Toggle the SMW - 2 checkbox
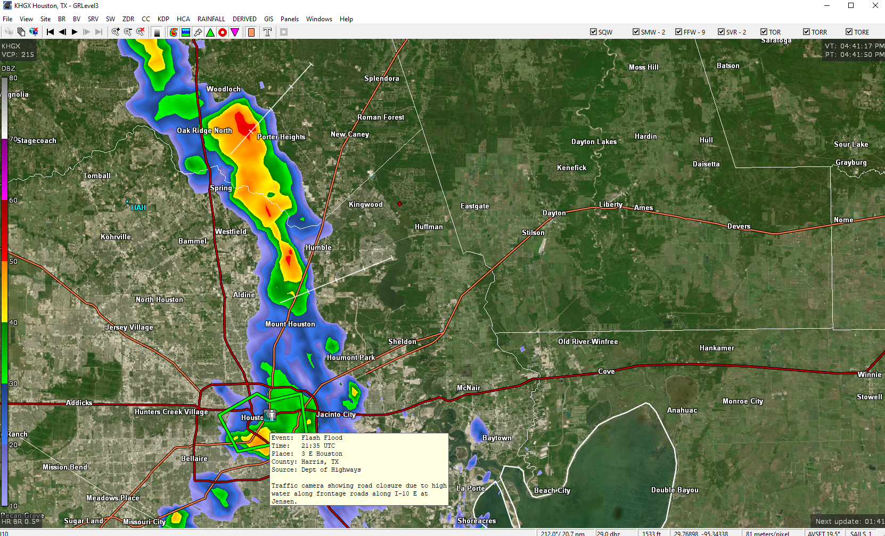 point(636,32)
